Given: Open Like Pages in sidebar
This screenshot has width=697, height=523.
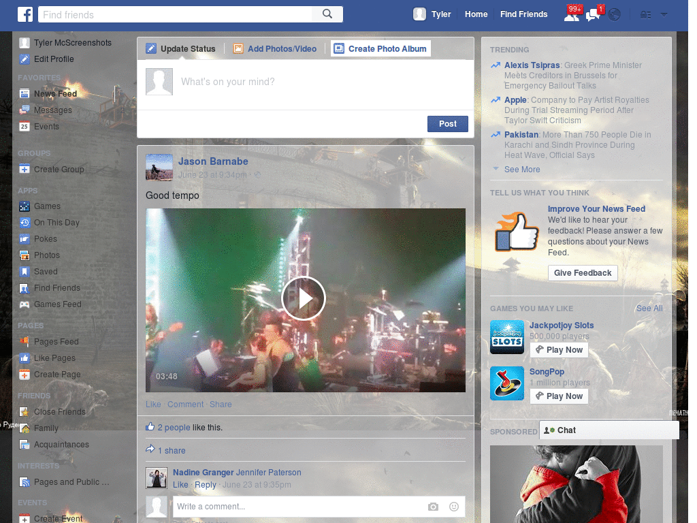Looking at the screenshot, I should point(47,358).
